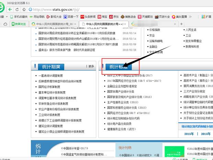
Task: Expand the favorites dropdown arrow
Action: point(7,17)
